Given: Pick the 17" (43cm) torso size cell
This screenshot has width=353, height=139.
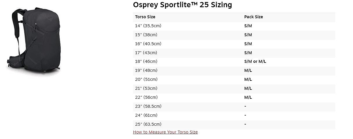Looking at the screenshot, I should (x=146, y=53).
